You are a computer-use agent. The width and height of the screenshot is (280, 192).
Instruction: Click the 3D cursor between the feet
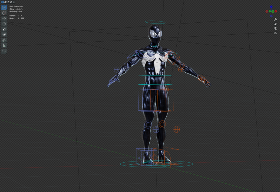156,164
